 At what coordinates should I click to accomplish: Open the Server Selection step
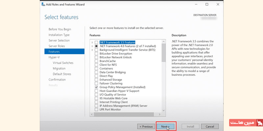(59, 40)
